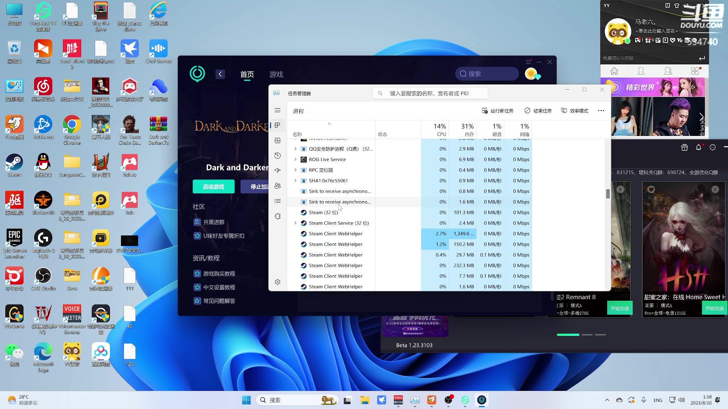Open YY groups tab icon

668,71
